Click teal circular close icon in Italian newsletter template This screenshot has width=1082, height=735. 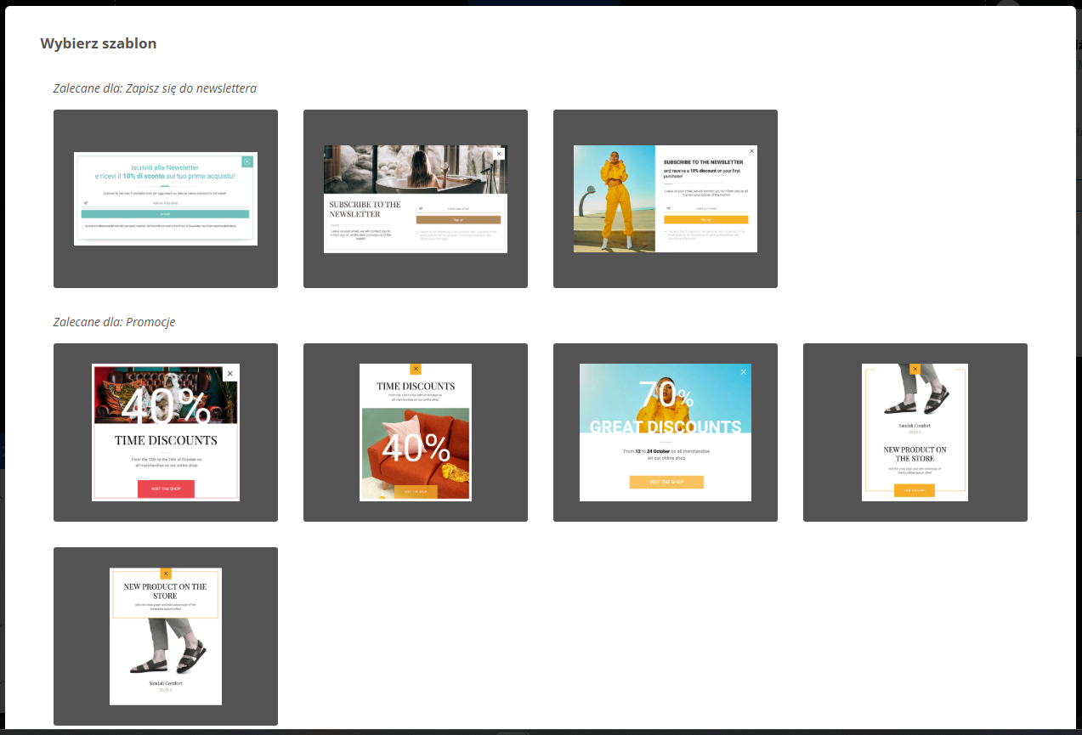246,161
